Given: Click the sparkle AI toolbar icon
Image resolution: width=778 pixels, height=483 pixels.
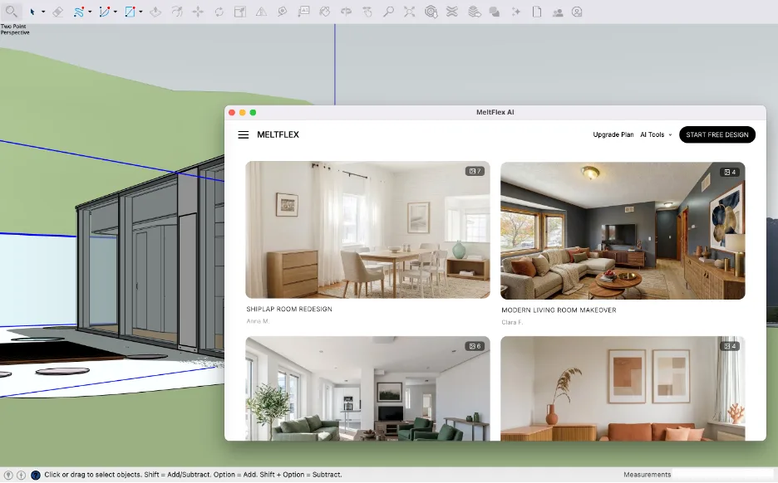Looking at the screenshot, I should [516, 12].
